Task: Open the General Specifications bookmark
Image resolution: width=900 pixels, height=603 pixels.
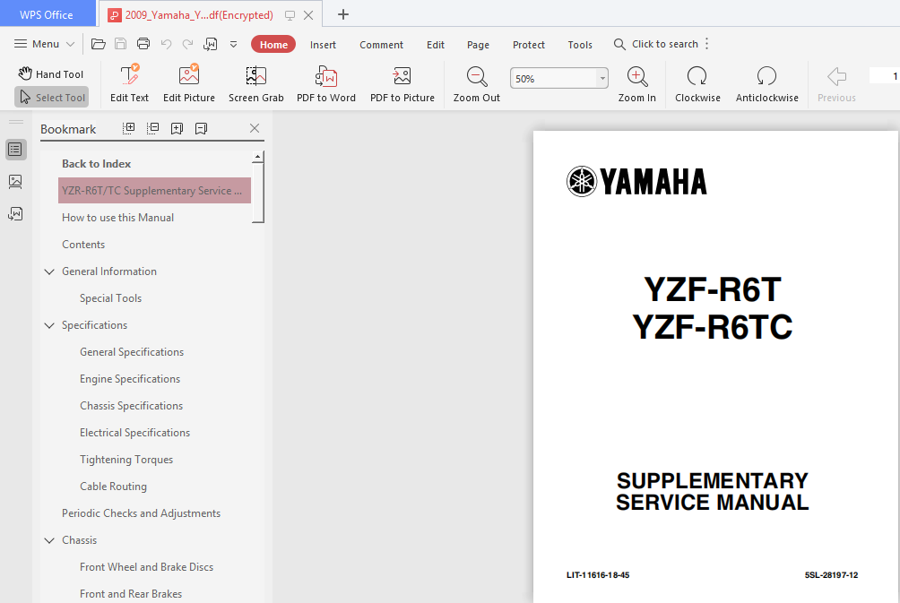Action: [x=132, y=352]
